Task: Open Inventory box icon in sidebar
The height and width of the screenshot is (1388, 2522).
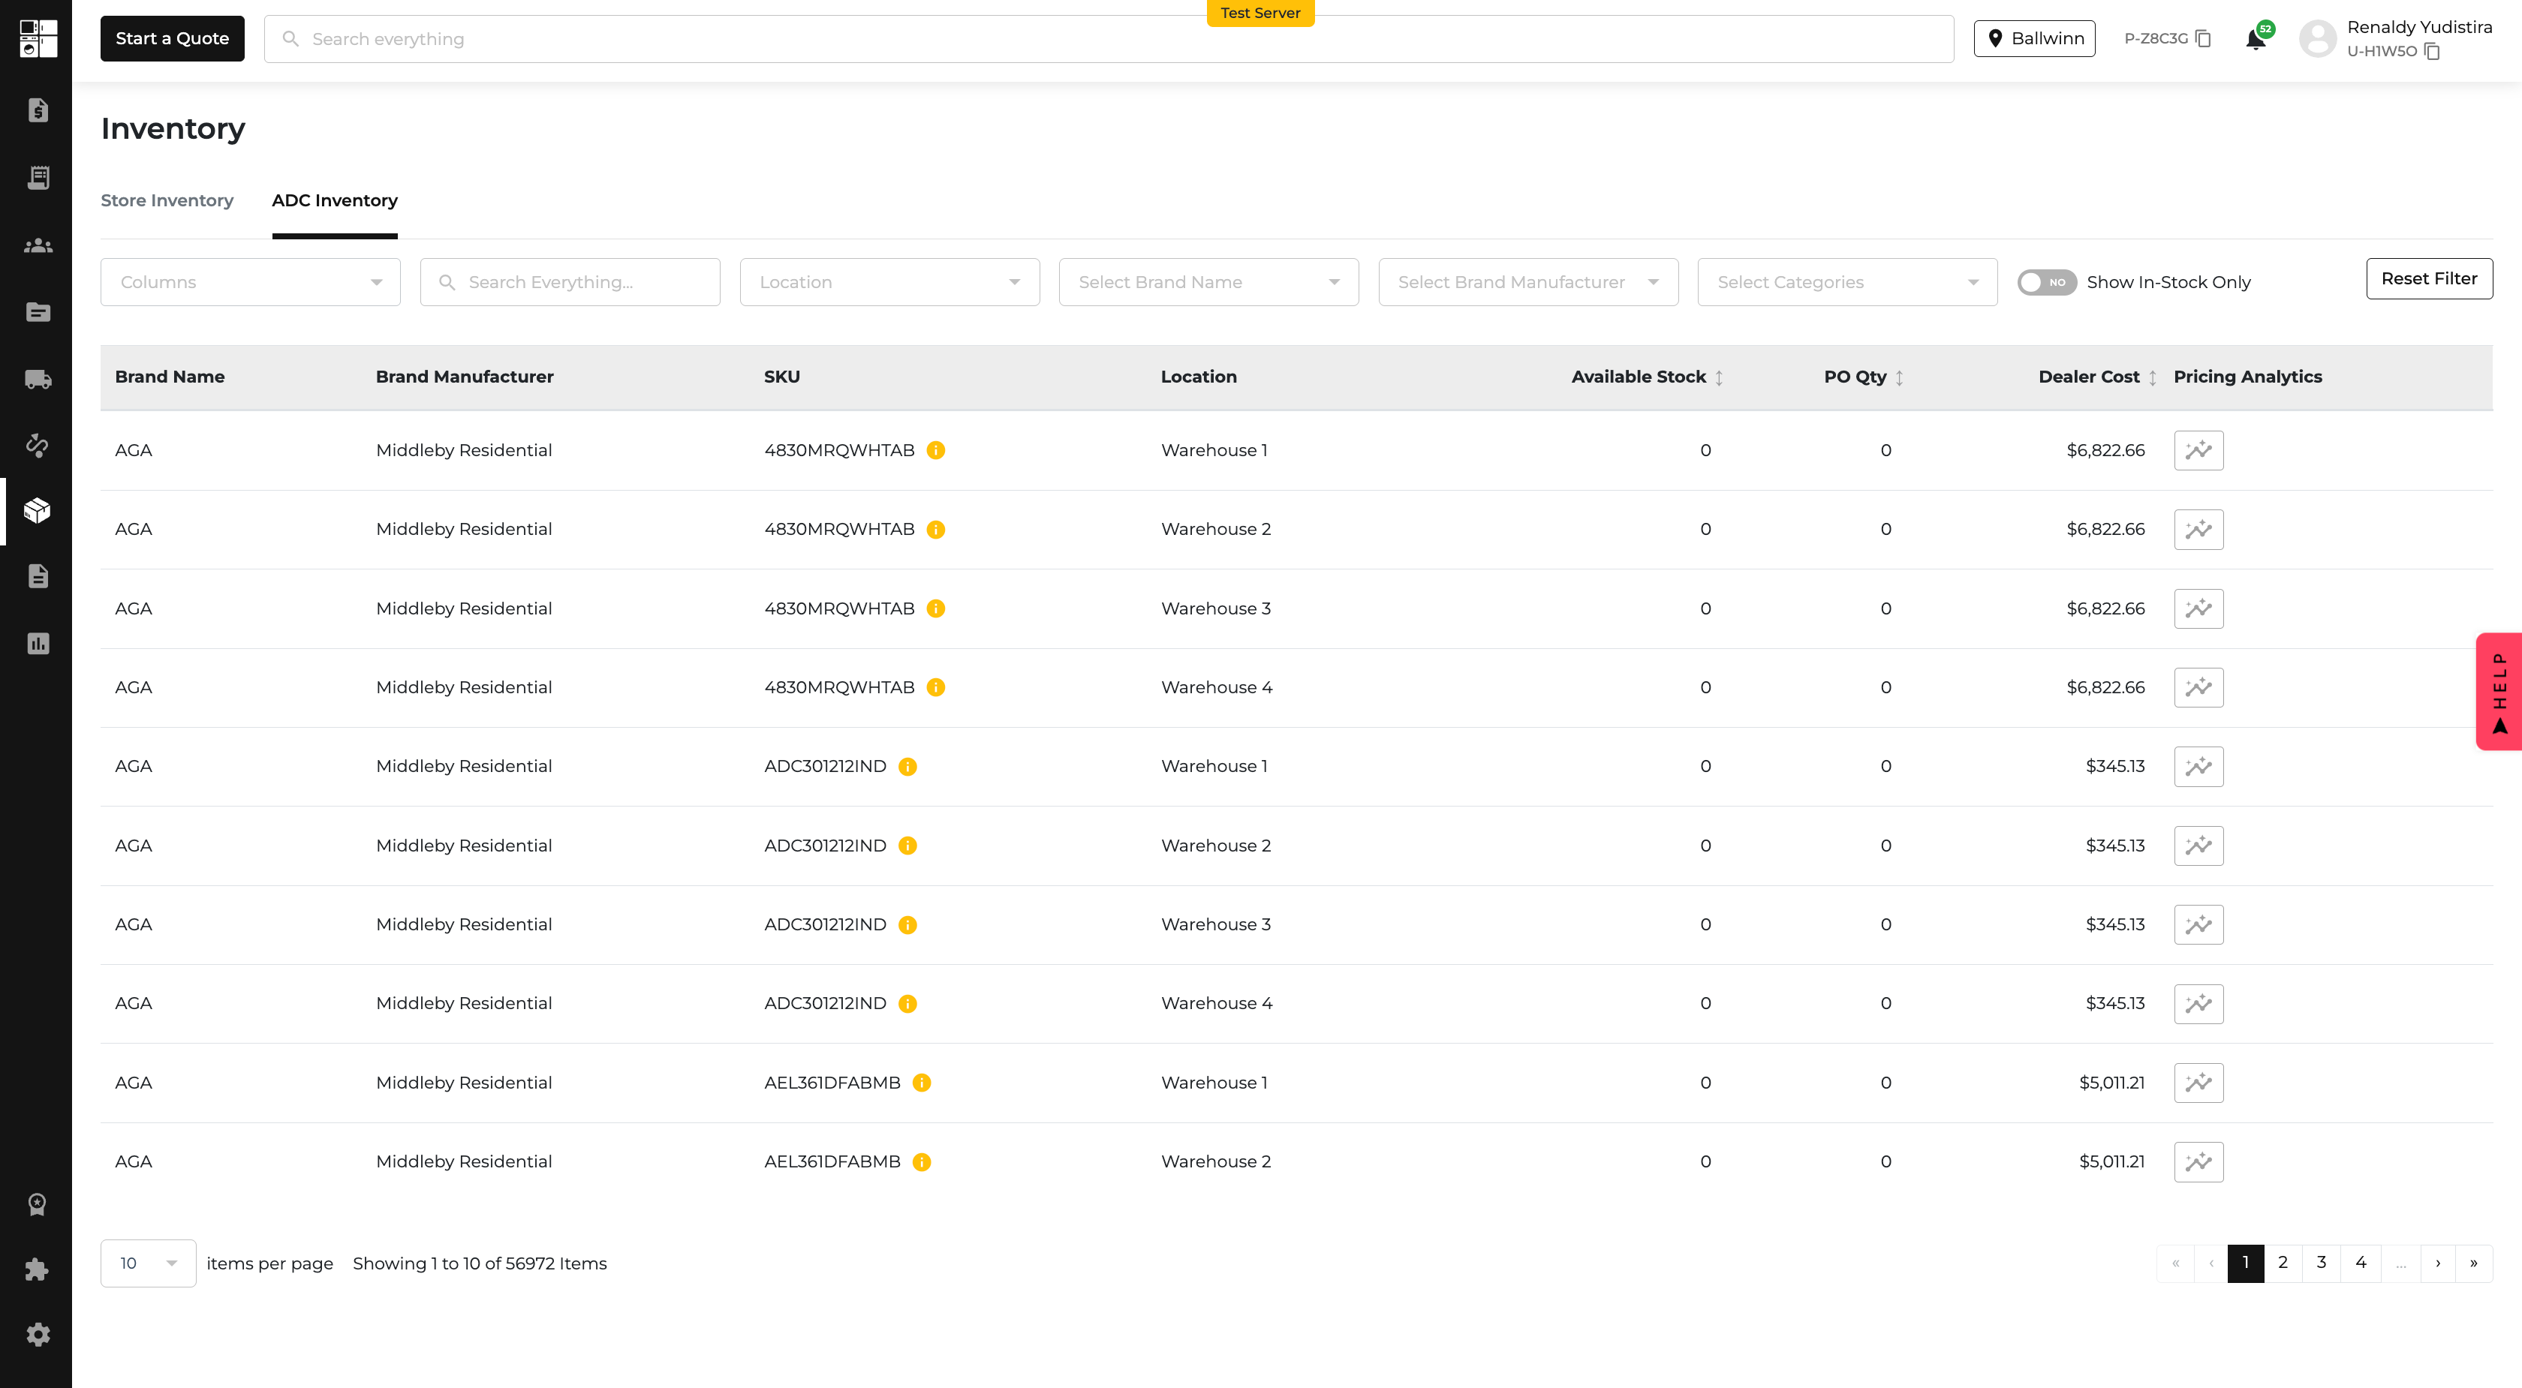Action: pyautogui.click(x=38, y=510)
